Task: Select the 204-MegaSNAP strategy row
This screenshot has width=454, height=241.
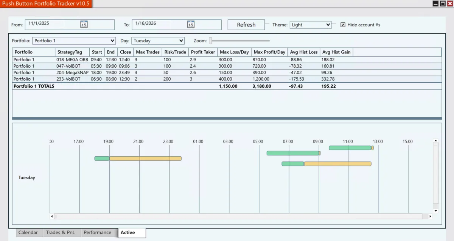Action: point(72,72)
